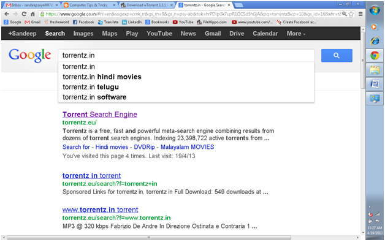
Task: Click the blue Google search button
Action: coord(337,56)
